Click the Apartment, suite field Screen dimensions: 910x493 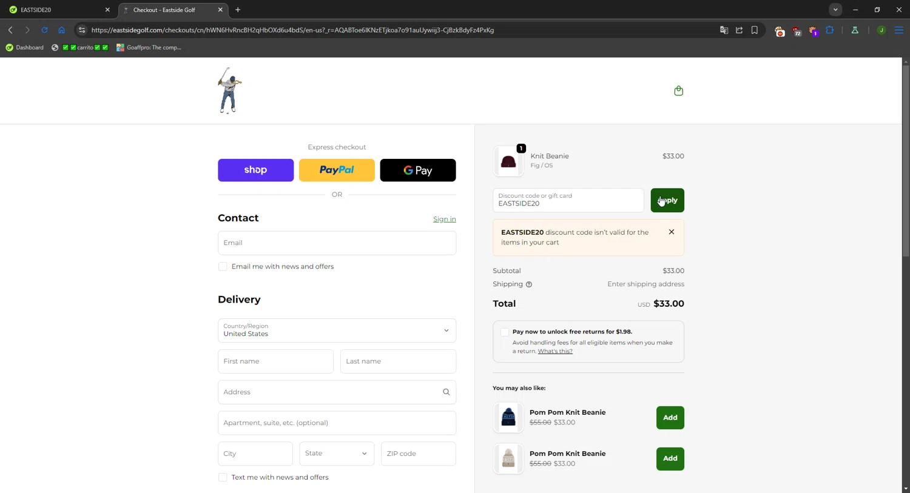click(x=337, y=423)
